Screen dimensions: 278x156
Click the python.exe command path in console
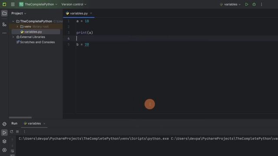tap(94, 139)
